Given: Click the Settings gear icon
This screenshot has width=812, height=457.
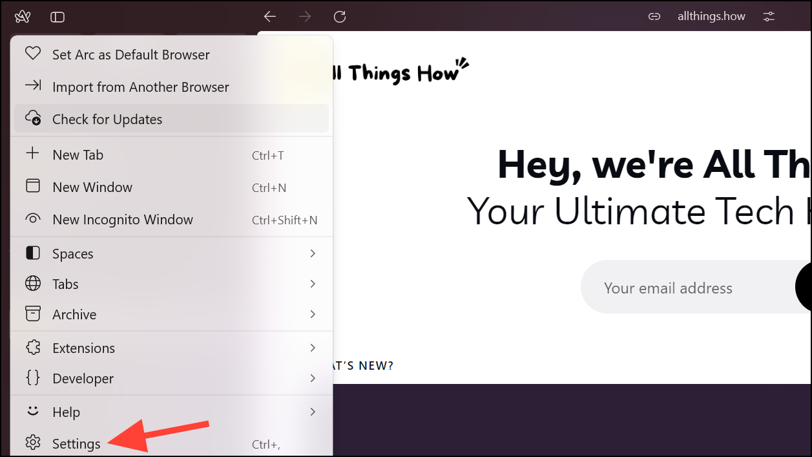Looking at the screenshot, I should coord(32,443).
